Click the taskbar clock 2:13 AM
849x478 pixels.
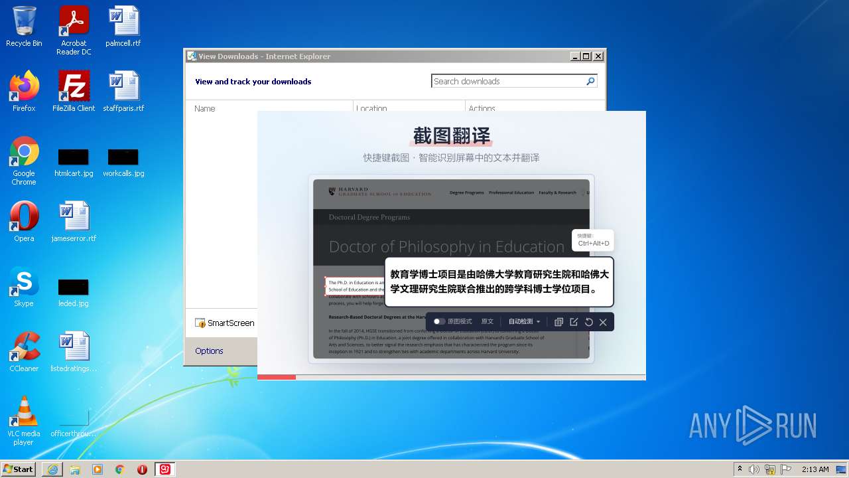coord(815,469)
